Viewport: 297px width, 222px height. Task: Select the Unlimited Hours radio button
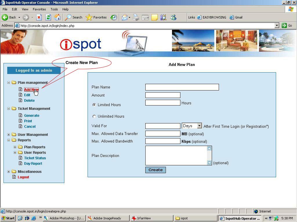(94, 116)
